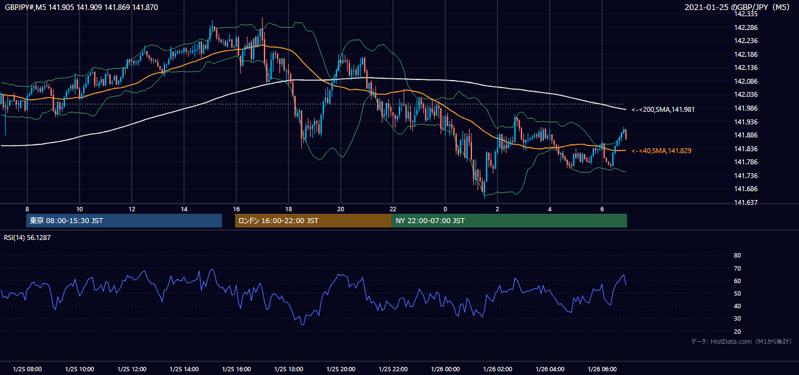Click the HistData.com data source credit
799x375 pixels.
(x=741, y=342)
